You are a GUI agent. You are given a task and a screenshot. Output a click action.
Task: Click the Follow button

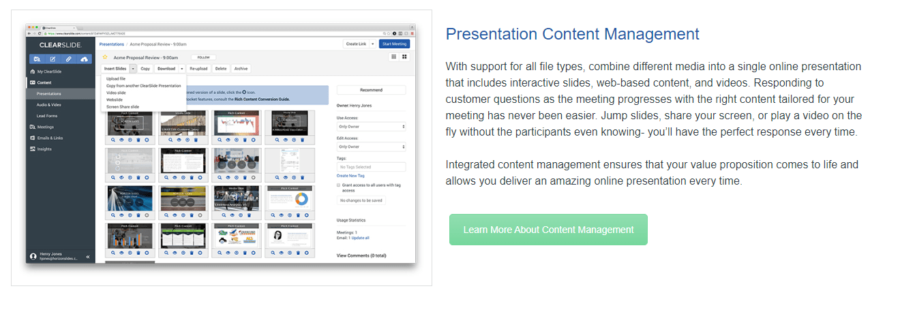point(203,57)
